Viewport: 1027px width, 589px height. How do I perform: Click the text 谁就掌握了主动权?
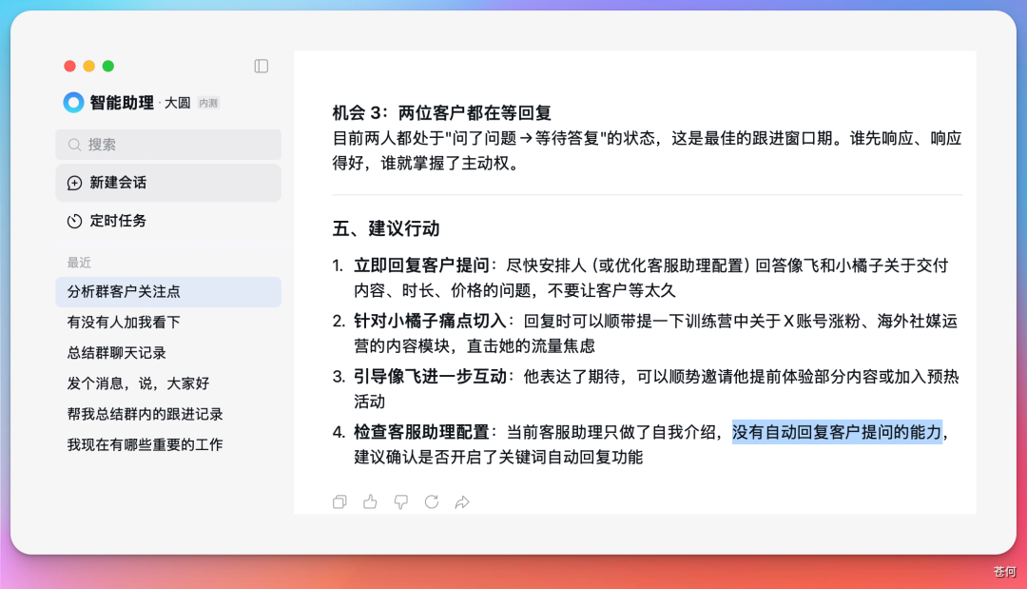(445, 163)
